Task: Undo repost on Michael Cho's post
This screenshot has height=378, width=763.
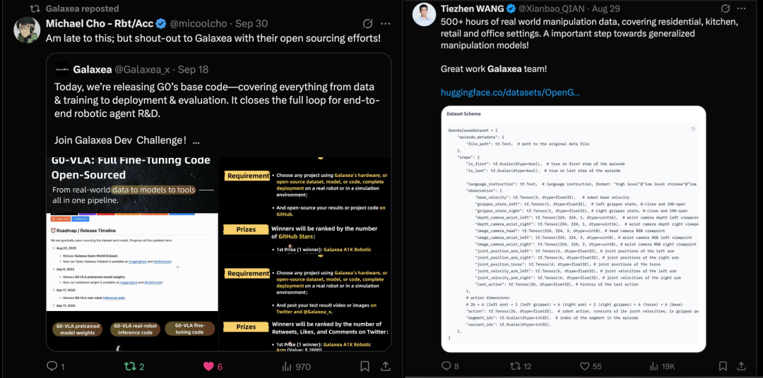Action: [x=130, y=366]
